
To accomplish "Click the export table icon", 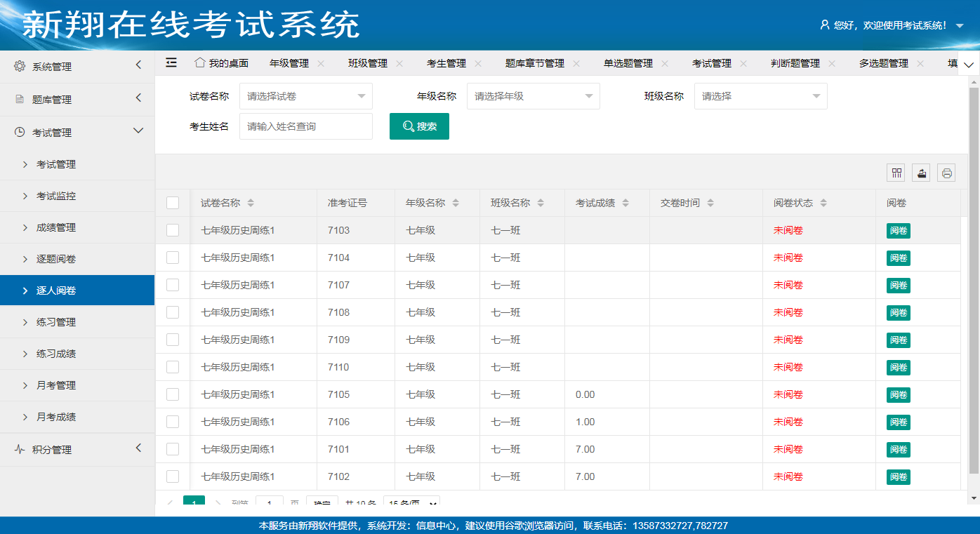I will point(921,173).
